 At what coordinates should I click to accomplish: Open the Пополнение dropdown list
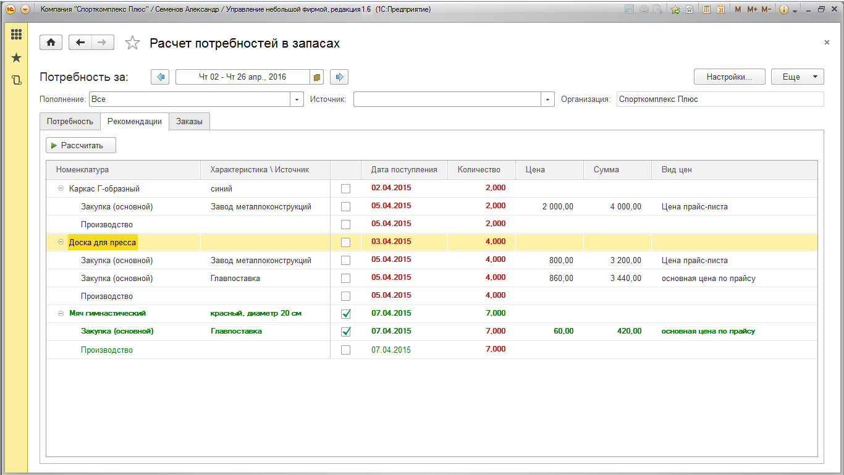(x=297, y=99)
